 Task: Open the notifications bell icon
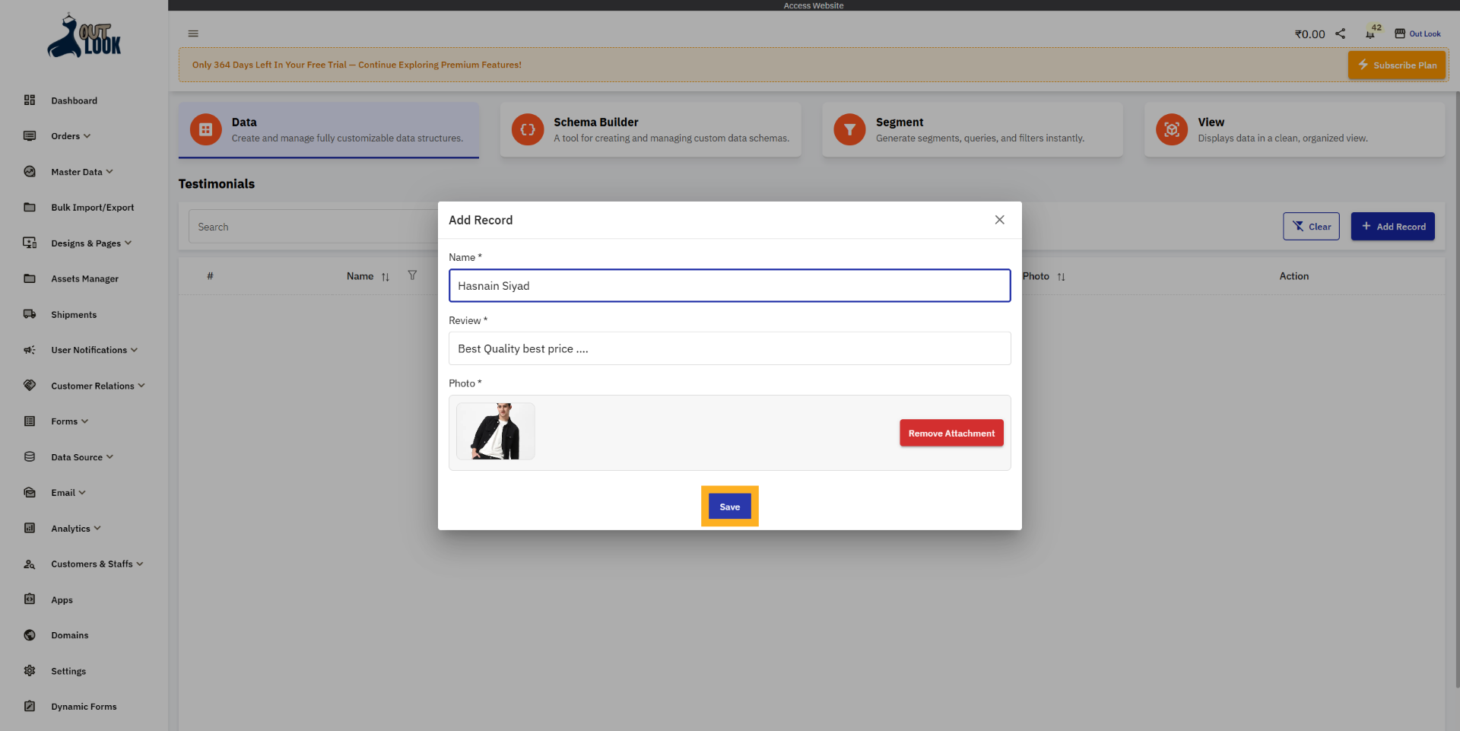click(1370, 34)
